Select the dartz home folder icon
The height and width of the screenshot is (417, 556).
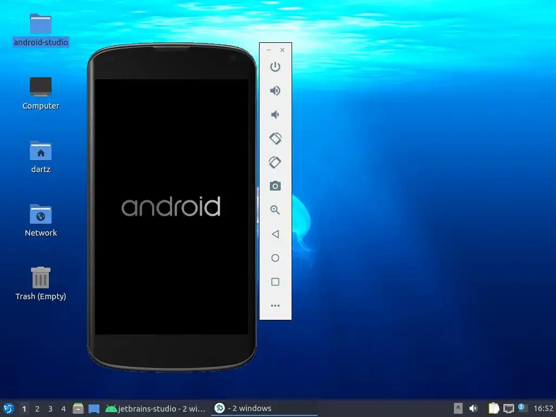pos(40,157)
